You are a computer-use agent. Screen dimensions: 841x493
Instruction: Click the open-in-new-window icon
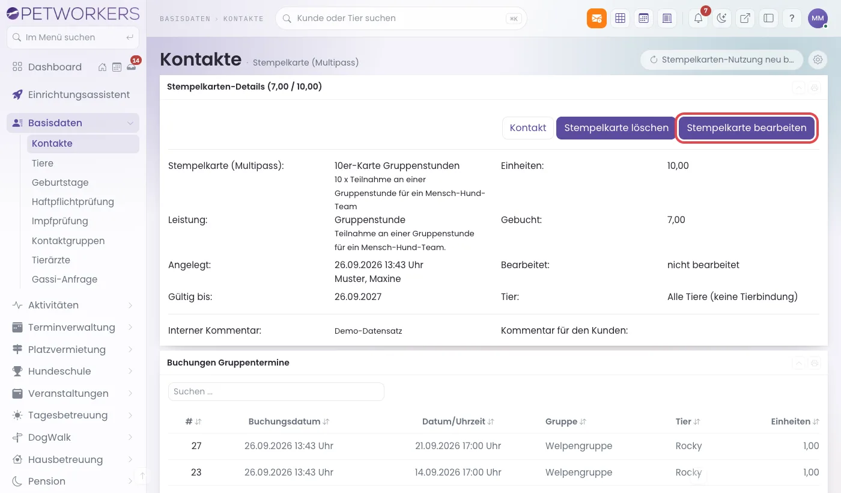[745, 18]
